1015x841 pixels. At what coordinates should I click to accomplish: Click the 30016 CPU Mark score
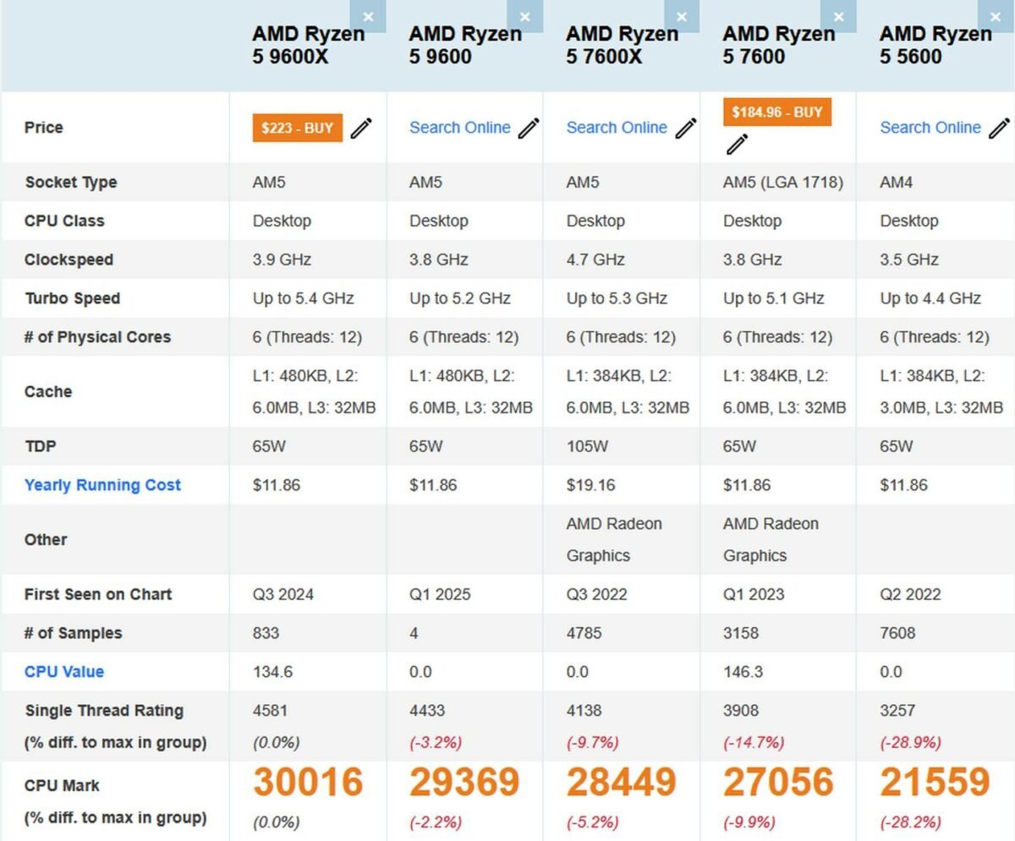[308, 784]
